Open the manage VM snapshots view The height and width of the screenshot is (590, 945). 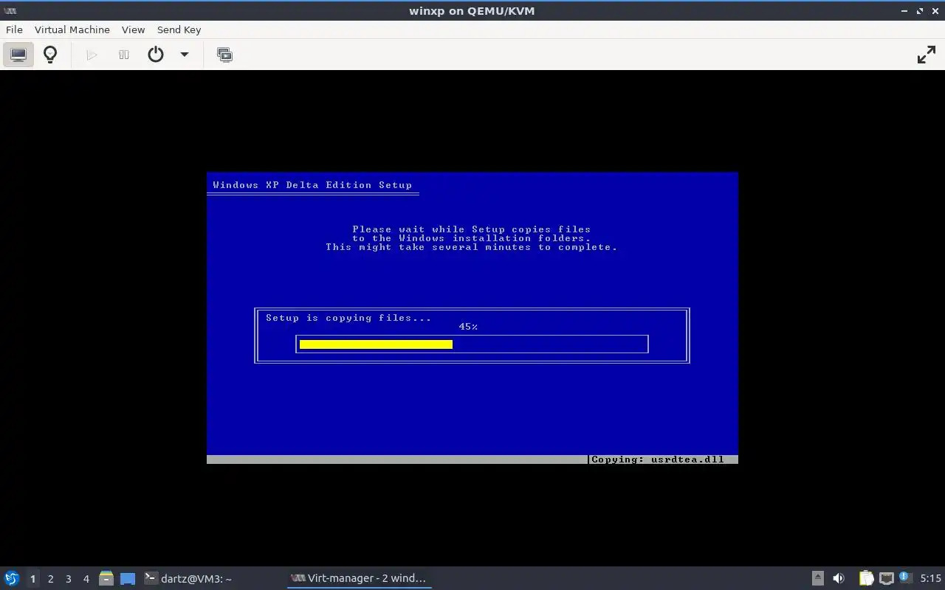[x=224, y=55]
